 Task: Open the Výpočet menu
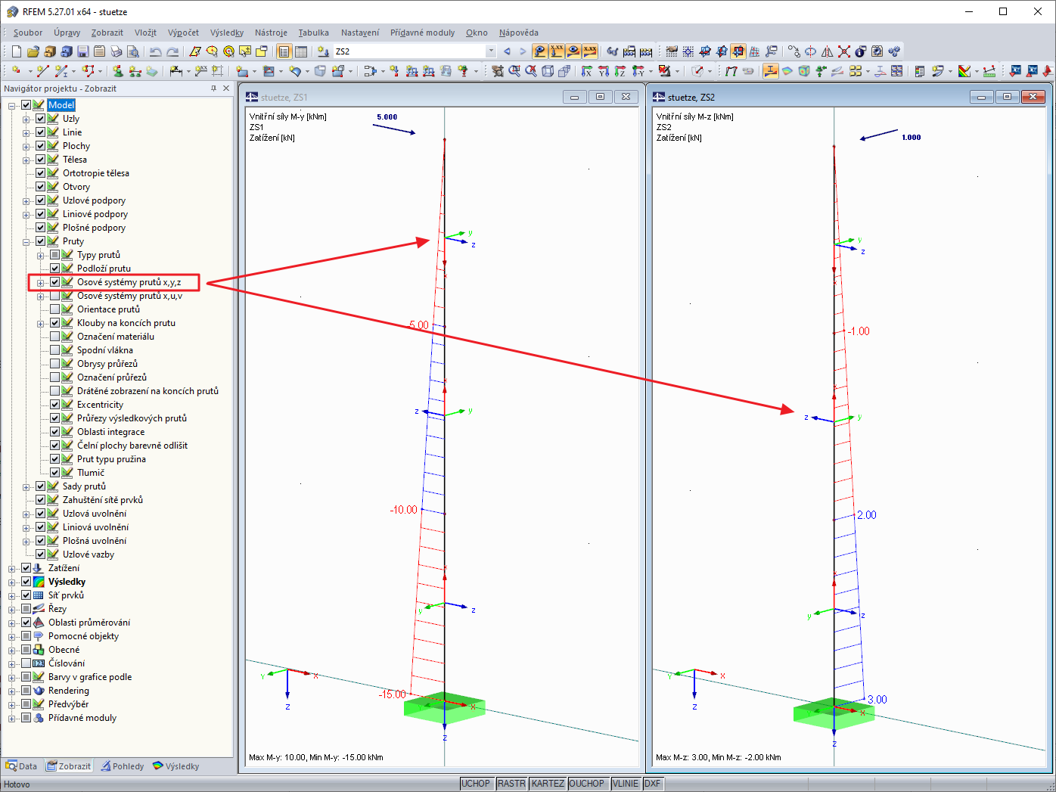tap(183, 33)
